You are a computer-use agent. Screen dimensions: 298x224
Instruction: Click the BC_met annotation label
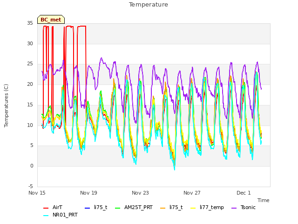tap(51, 20)
